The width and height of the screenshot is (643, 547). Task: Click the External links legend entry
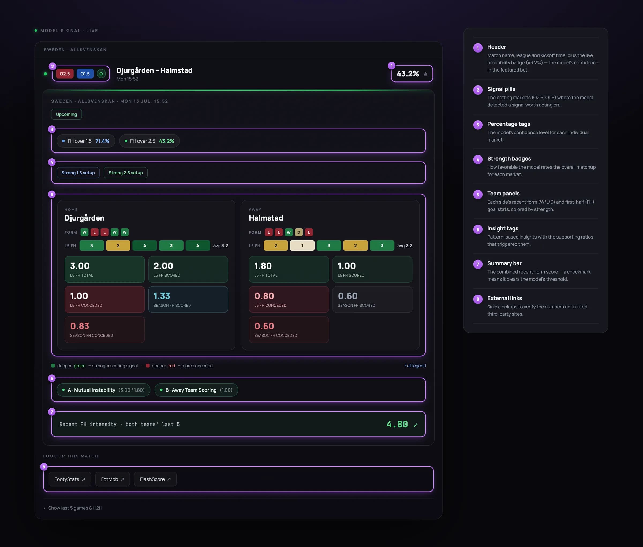(x=536, y=306)
